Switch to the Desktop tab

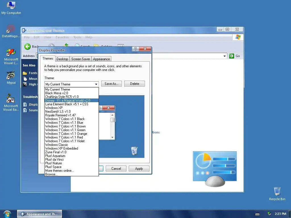coord(62,59)
